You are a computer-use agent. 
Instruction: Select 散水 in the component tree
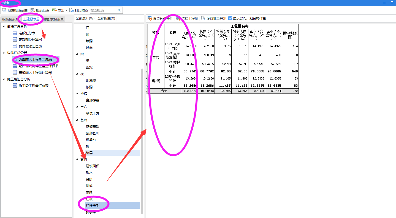click(x=89, y=172)
